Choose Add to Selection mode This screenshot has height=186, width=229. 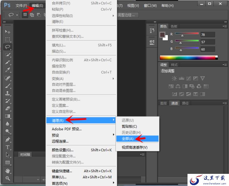32,15
